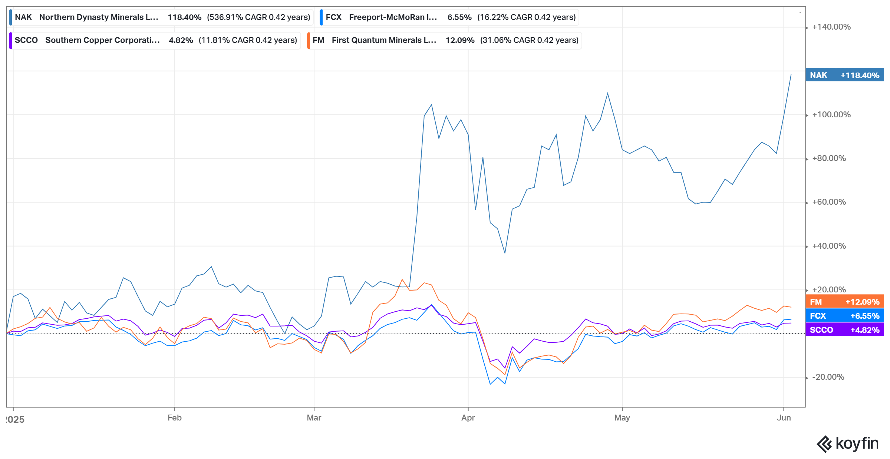This screenshot has width=890, height=459.
Task: Click the 16.22% CAGR text for FCX
Action: click(527, 17)
